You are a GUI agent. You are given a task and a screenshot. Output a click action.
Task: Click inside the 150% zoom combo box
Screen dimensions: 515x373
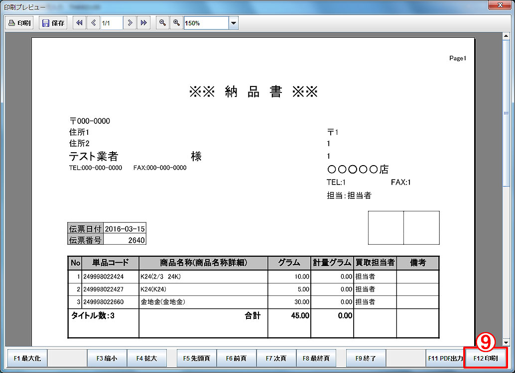click(x=206, y=23)
